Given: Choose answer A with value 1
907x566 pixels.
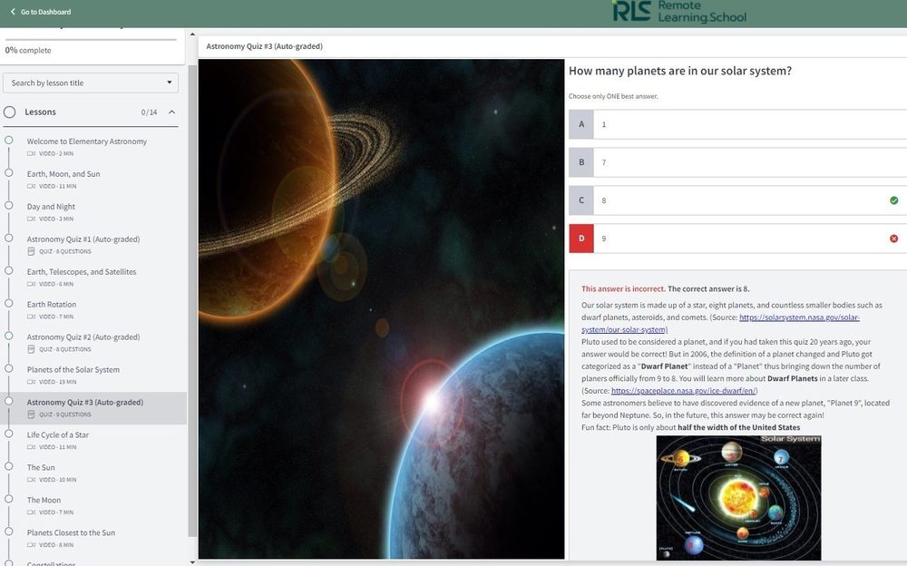Looking at the screenshot, I should 737,124.
